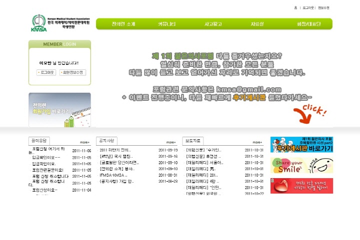Select the 보도자료 tab header

[192, 141]
